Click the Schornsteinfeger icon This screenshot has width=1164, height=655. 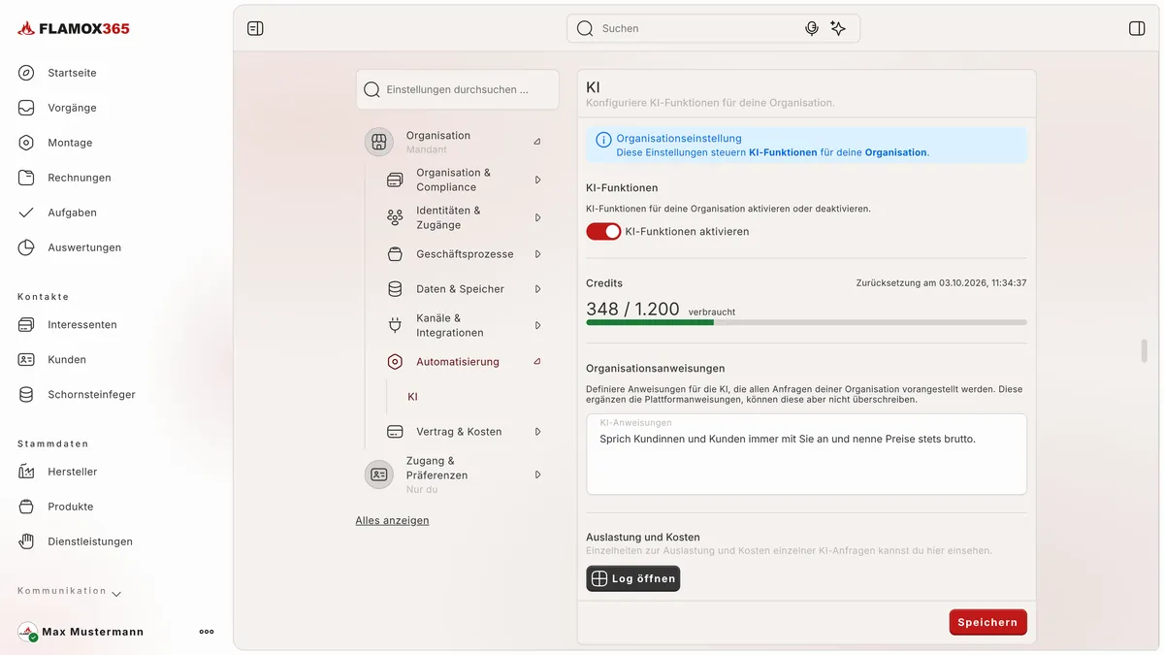27,394
